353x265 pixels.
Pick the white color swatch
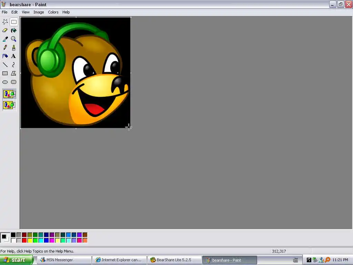[13, 241]
